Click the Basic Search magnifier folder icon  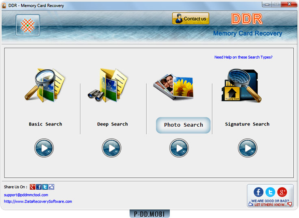45,85
